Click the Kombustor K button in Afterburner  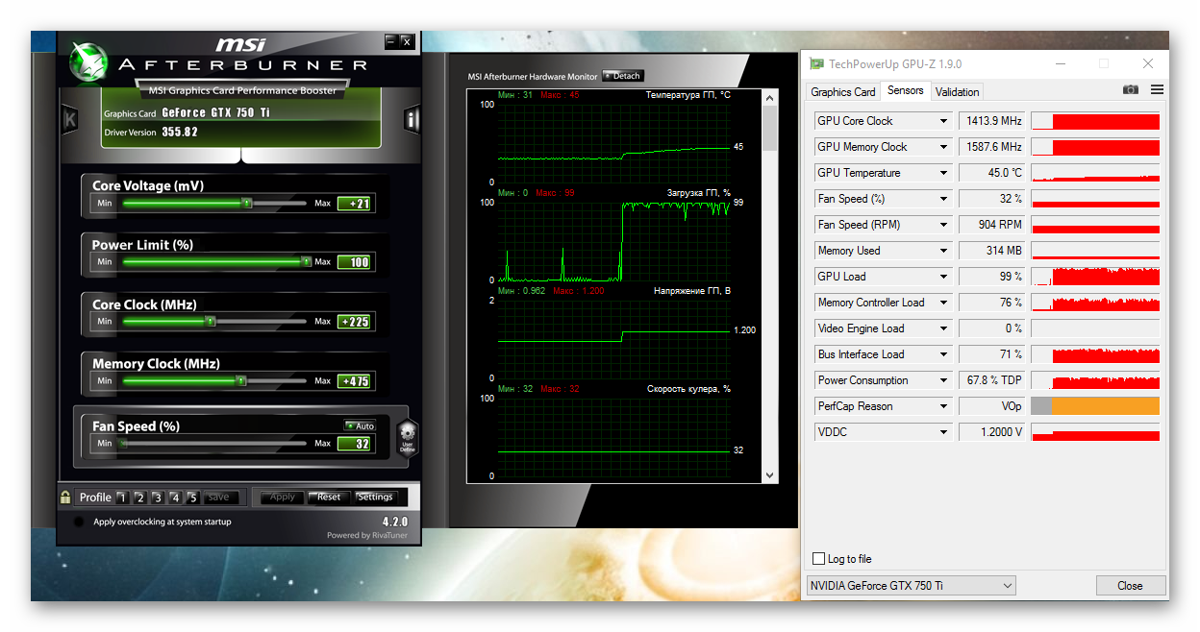(x=69, y=120)
